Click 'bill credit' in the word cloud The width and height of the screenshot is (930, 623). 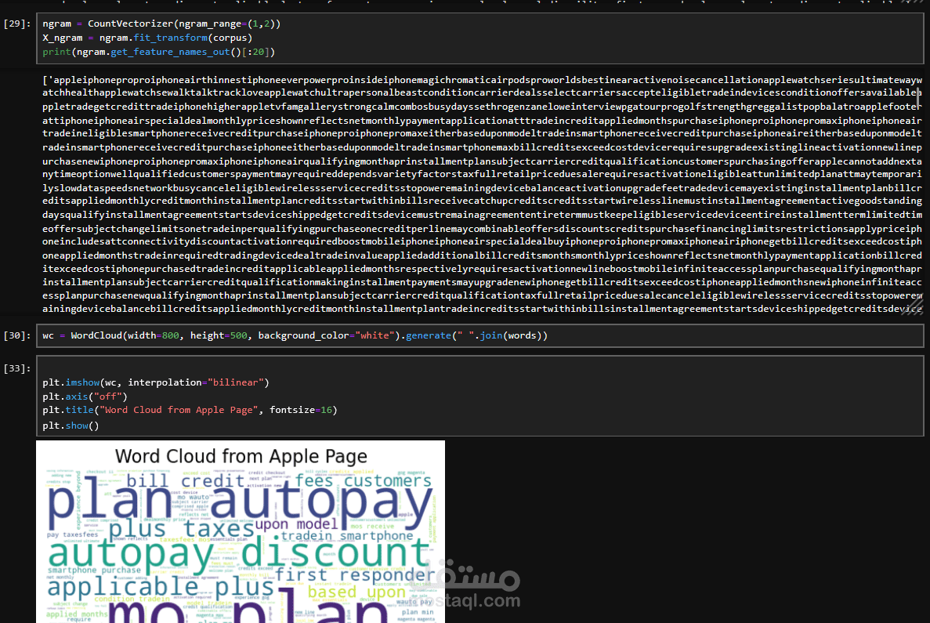(186, 480)
